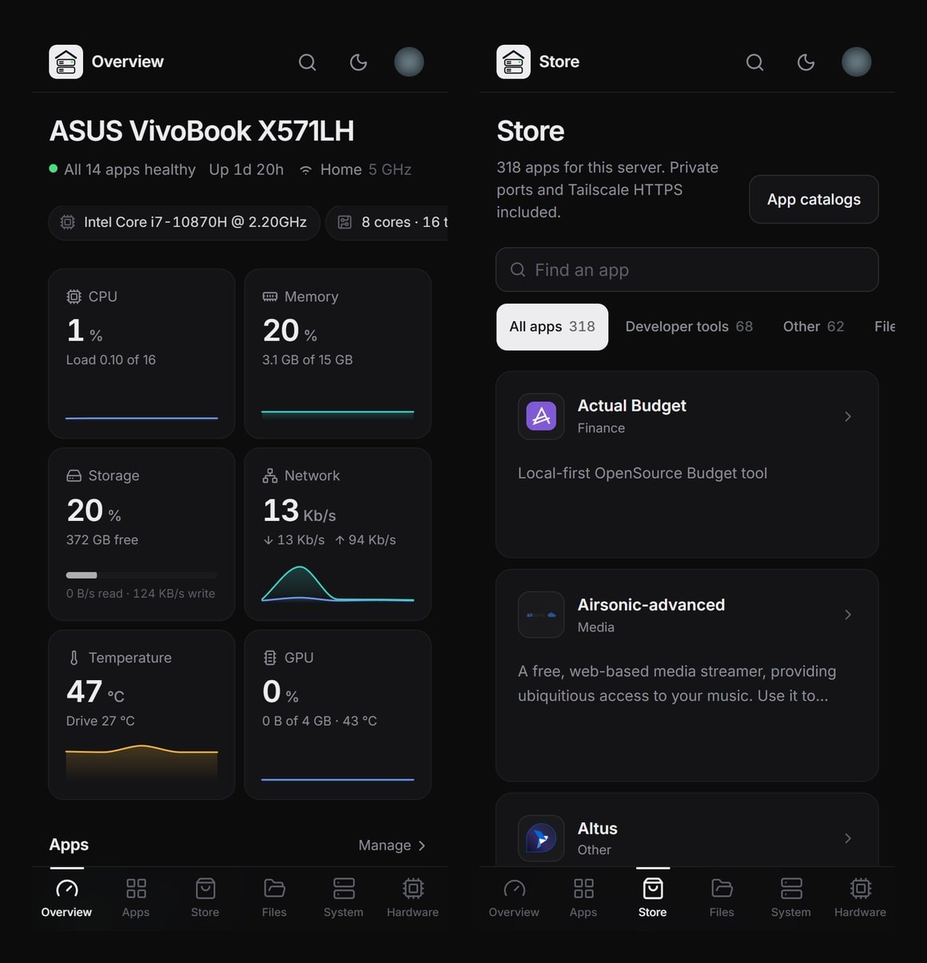Click the App catalogs button
This screenshot has width=927, height=963.
pyautogui.click(x=814, y=199)
